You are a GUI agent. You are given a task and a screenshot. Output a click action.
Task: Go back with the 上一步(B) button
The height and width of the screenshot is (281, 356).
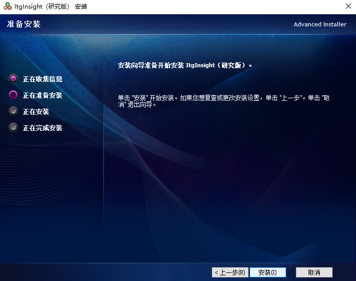point(230,272)
